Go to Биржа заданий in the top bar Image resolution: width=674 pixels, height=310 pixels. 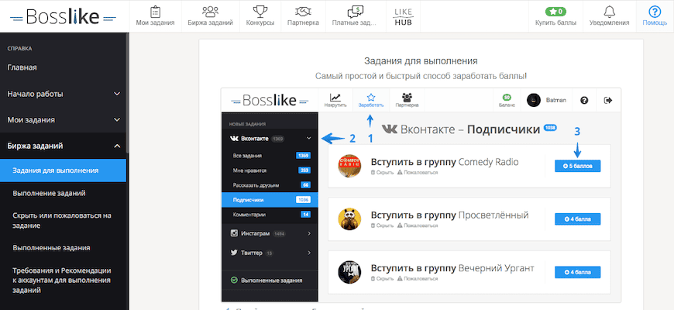click(210, 16)
